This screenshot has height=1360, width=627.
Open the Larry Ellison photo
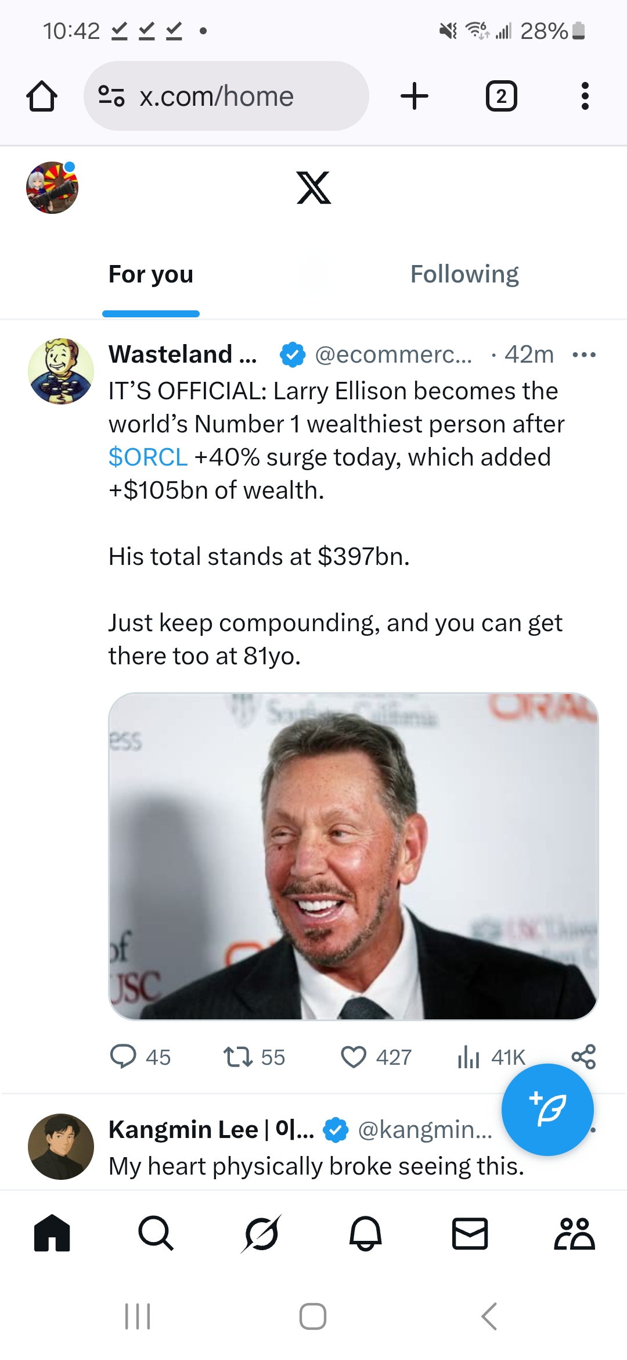353,856
